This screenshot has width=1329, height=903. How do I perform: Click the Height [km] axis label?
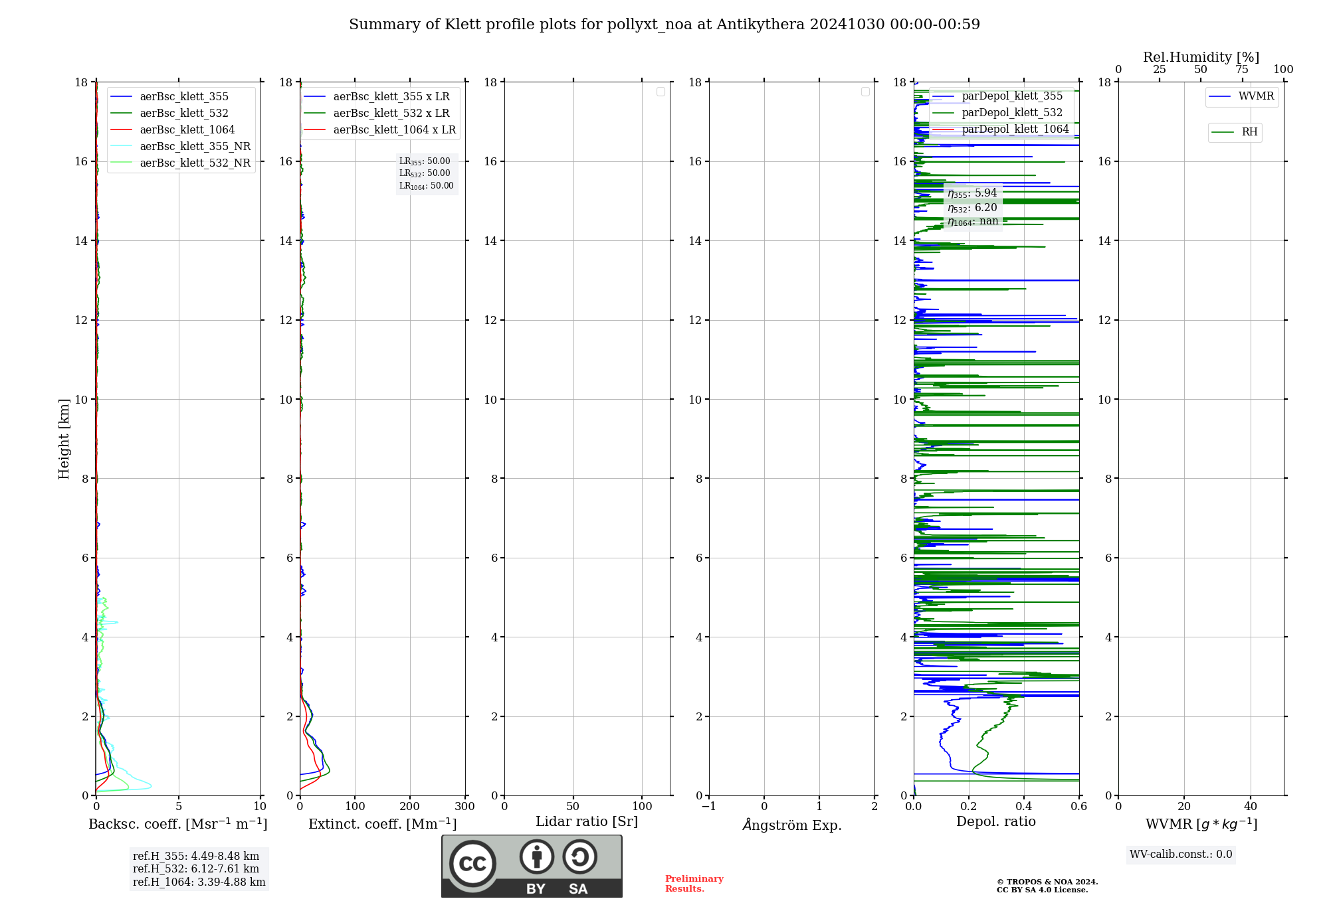coord(64,439)
